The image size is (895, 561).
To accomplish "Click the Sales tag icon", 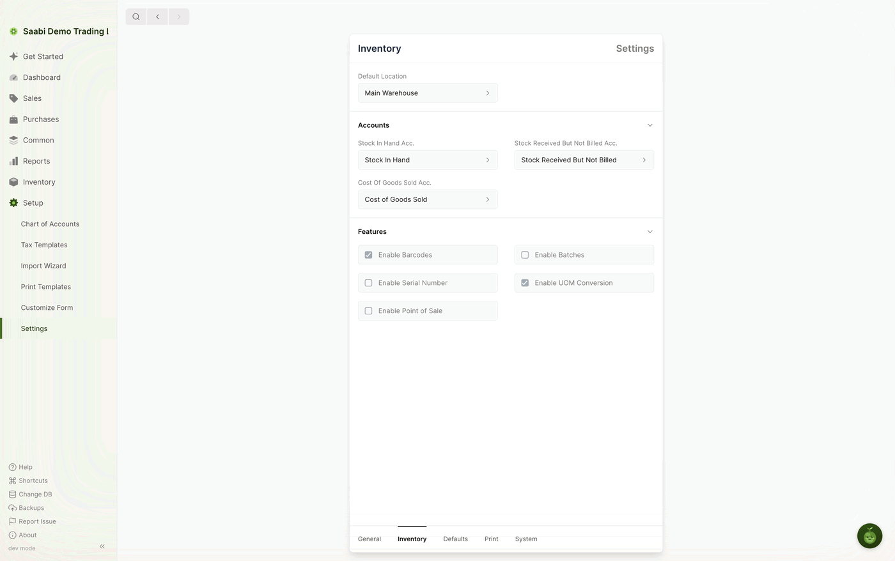I will pyautogui.click(x=13, y=98).
